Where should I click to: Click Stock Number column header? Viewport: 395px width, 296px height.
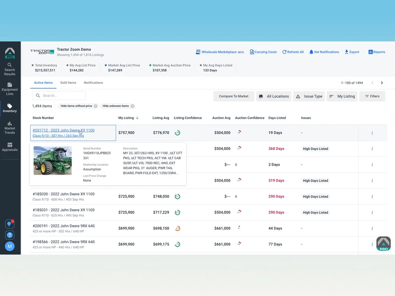43,118
